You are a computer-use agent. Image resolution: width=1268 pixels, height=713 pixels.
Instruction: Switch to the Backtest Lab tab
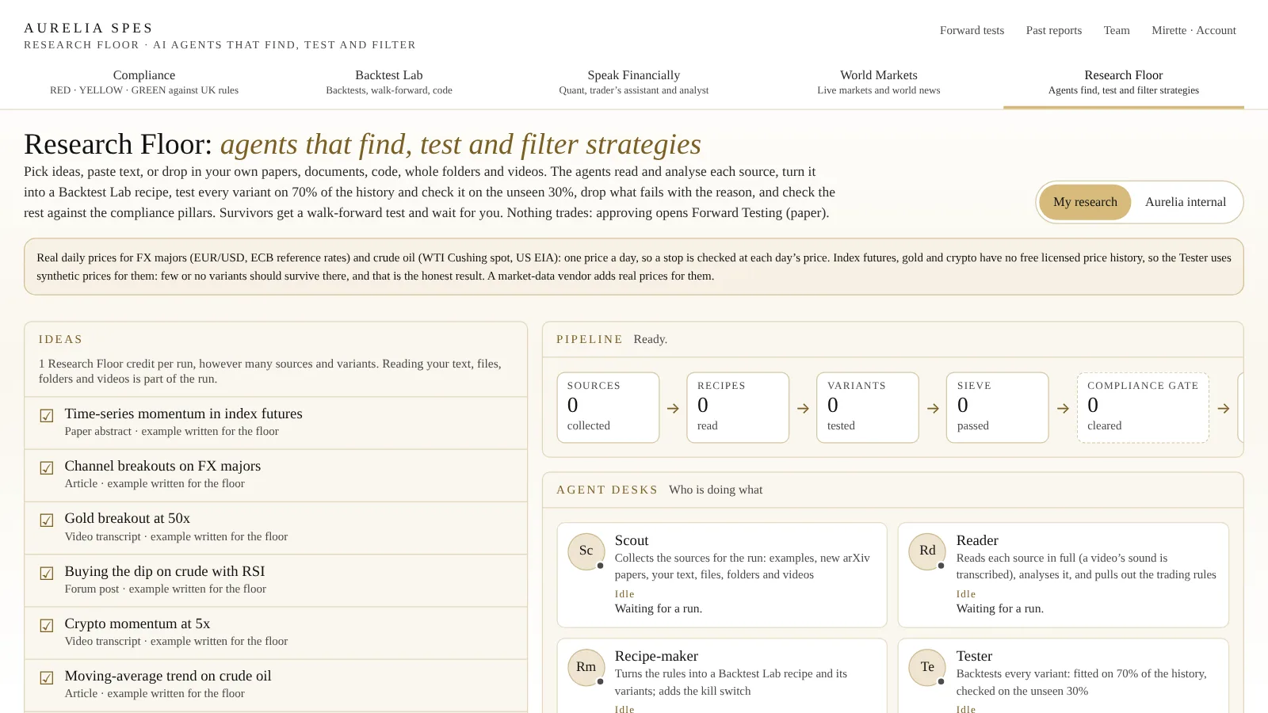coord(389,82)
